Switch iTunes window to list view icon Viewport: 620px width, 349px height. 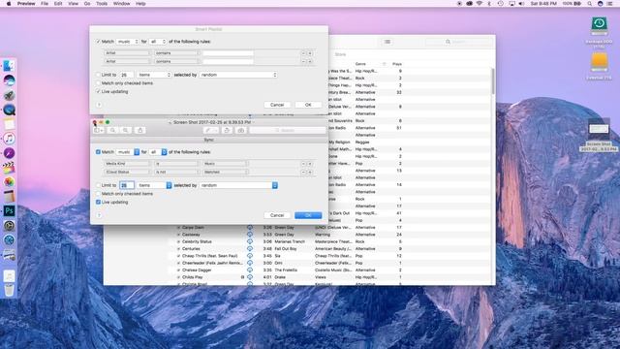[387, 42]
